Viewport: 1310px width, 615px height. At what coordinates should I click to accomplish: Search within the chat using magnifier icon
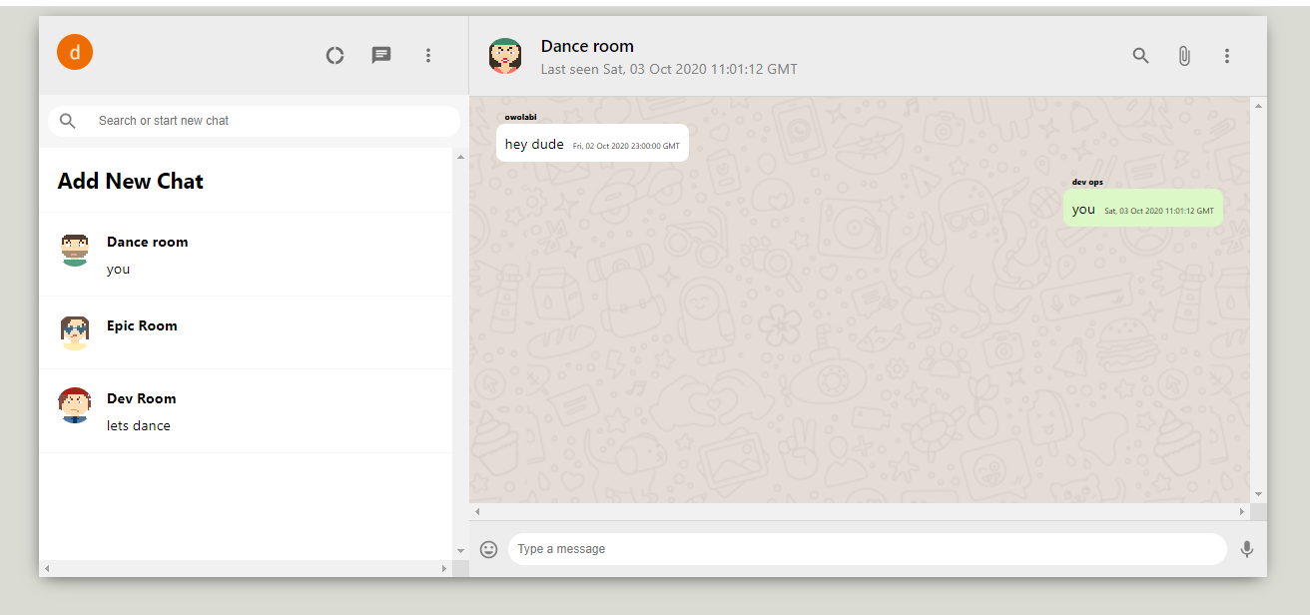pos(1141,56)
